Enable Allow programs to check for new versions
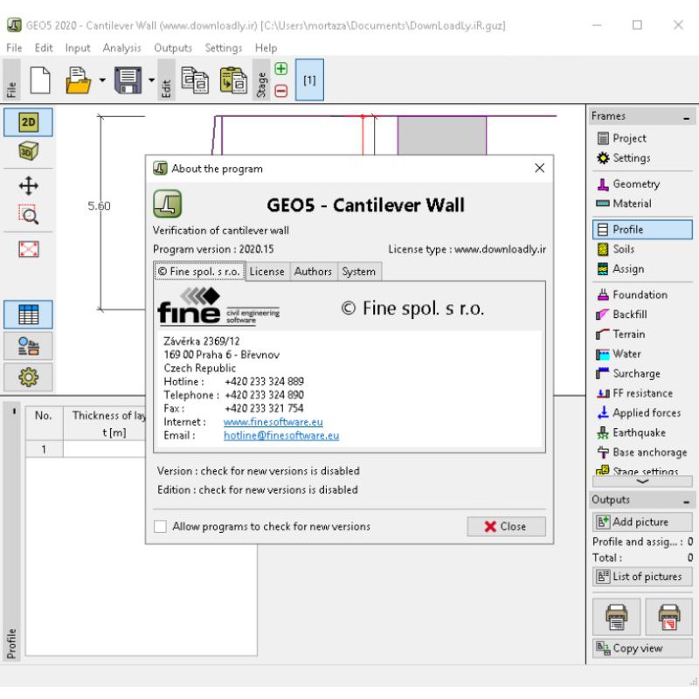This screenshot has width=699, height=699. pos(160,527)
